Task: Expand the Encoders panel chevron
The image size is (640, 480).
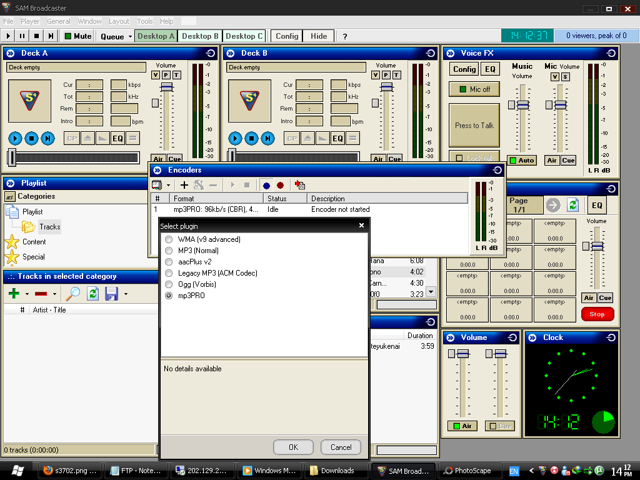Action: [x=157, y=170]
